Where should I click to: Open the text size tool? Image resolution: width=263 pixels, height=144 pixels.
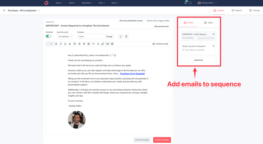point(94,44)
